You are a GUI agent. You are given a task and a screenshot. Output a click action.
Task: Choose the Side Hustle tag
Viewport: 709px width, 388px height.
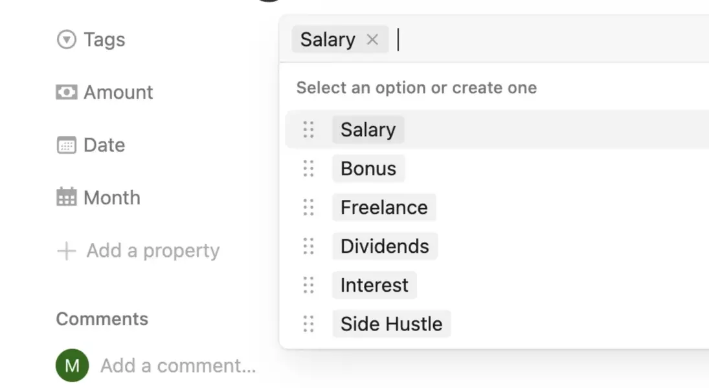pyautogui.click(x=392, y=324)
